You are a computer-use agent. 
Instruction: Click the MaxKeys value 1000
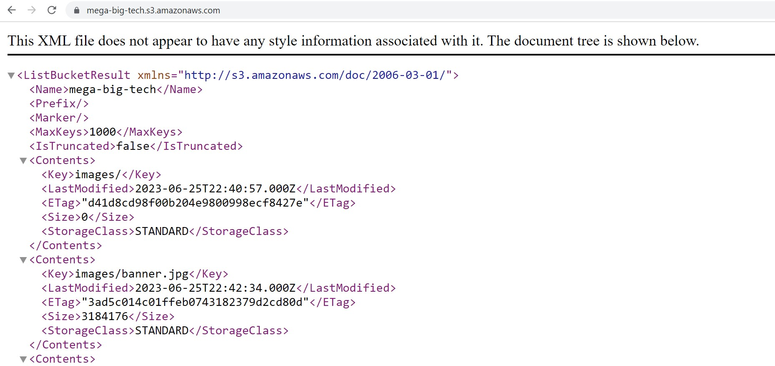pos(103,132)
